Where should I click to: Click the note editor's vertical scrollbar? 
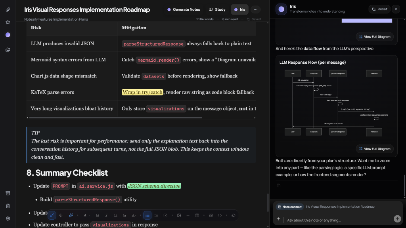click(x=268, y=203)
